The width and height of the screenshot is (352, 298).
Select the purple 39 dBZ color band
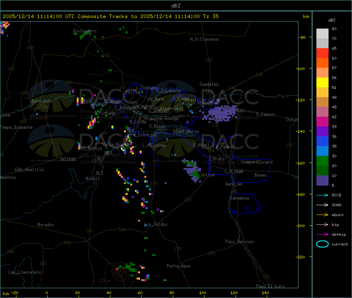click(x=322, y=131)
